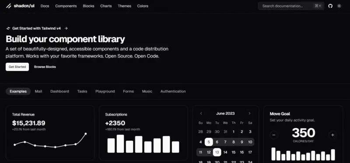Select June 13 in the calendar
The image size is (350, 163).
point(217,153)
